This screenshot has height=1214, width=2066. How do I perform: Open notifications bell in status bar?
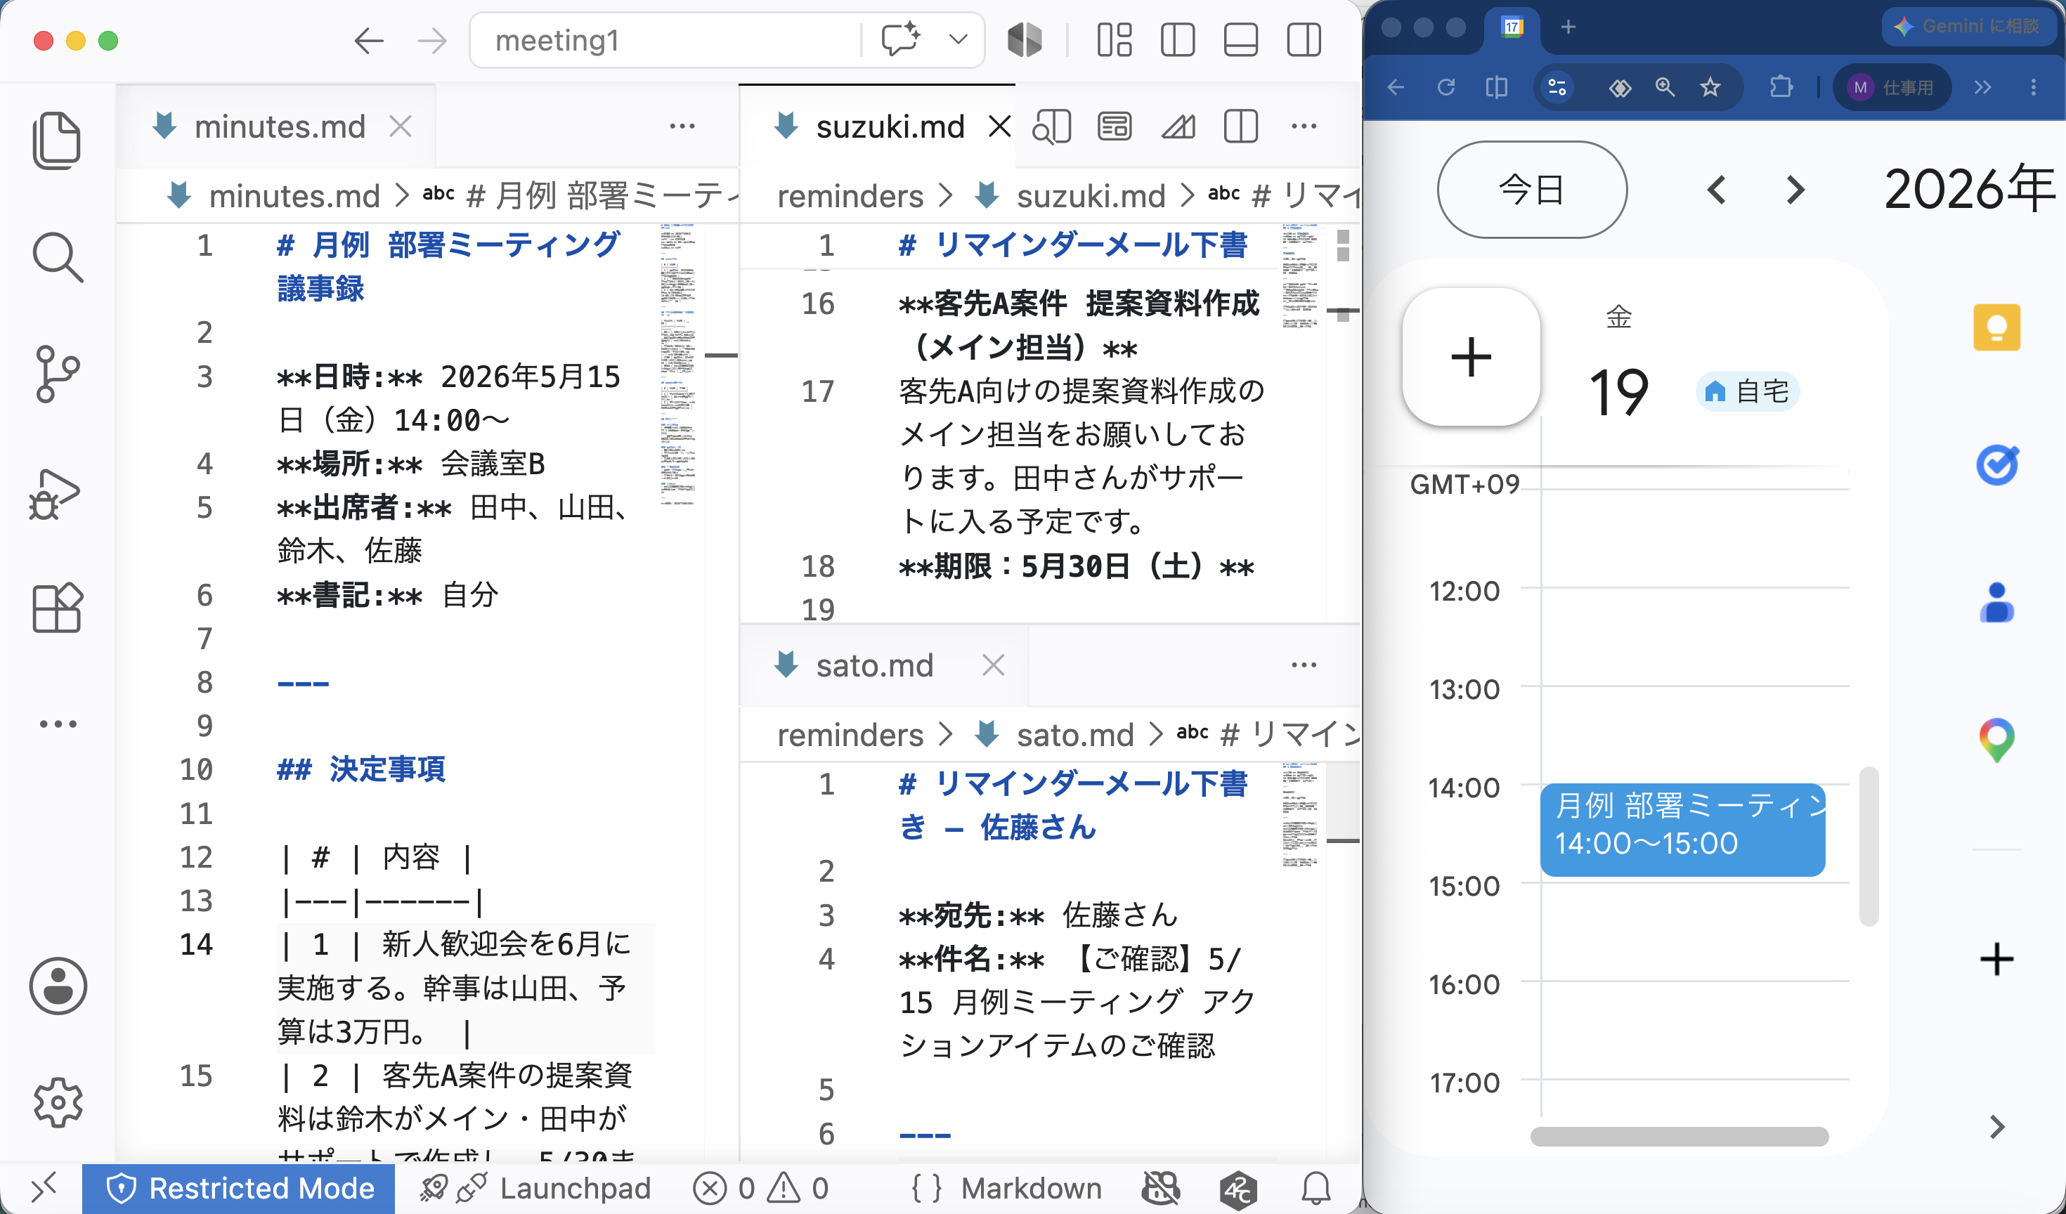tap(1315, 1188)
